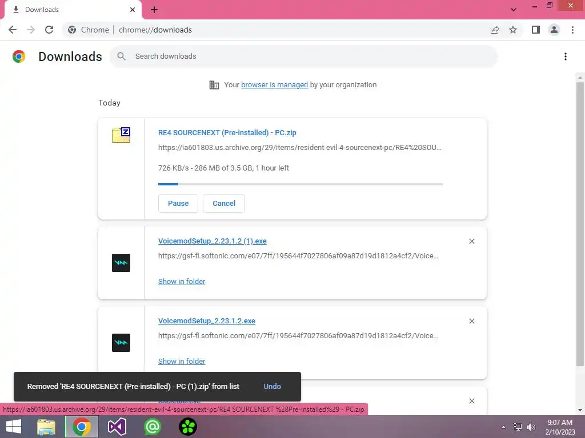Launch Visual Studio from the taskbar
This screenshot has width=585, height=438.
click(x=117, y=427)
